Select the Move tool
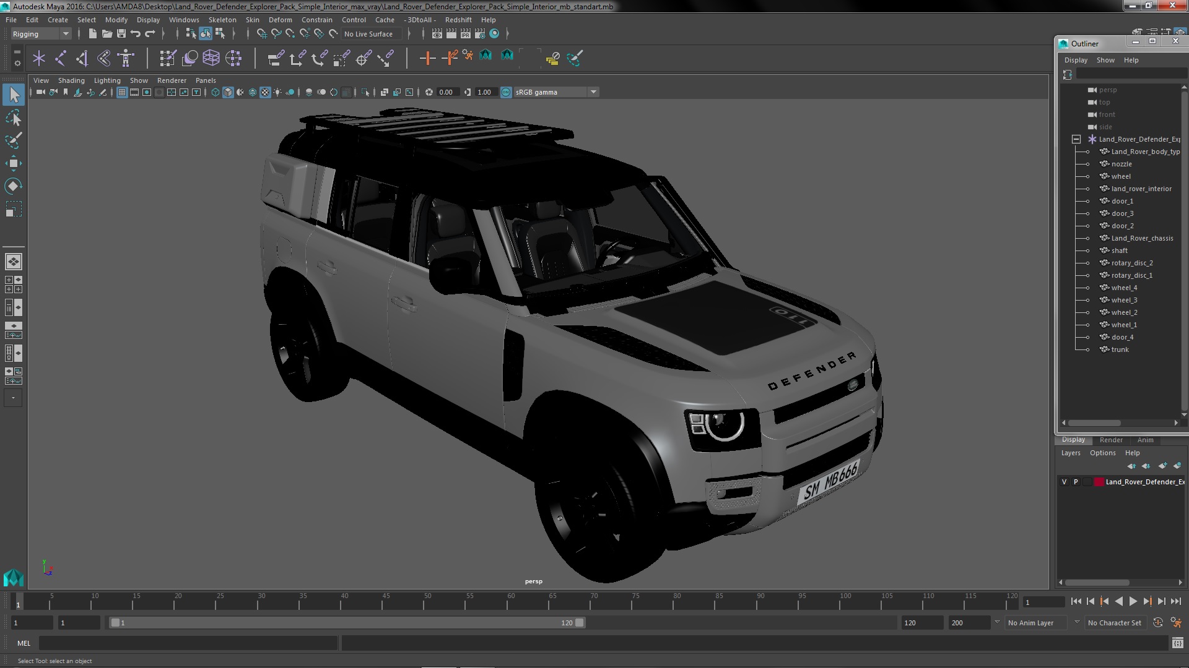Image resolution: width=1189 pixels, height=668 pixels. [x=14, y=163]
